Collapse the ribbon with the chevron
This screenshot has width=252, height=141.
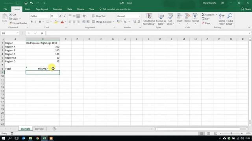(249, 27)
